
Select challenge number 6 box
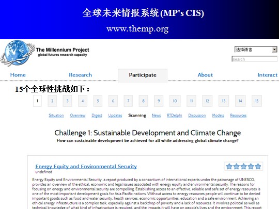point(113,101)
